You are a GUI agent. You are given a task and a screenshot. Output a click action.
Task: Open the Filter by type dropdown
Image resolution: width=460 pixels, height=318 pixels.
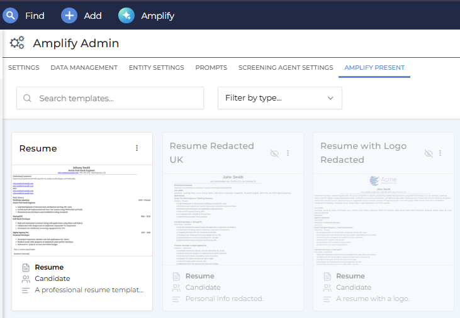(279, 98)
